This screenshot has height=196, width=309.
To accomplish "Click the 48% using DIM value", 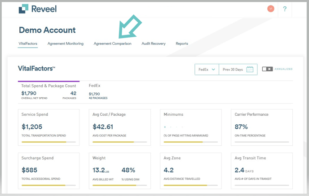I will (128, 170).
